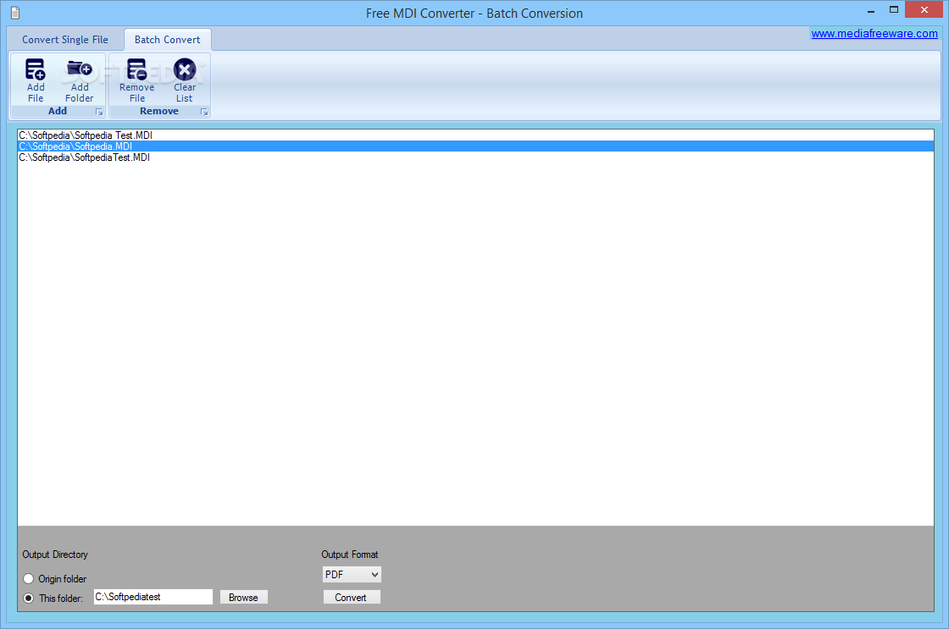Viewport: 949px width, 629px height.
Task: Select the This folder radio option
Action: [x=29, y=599]
